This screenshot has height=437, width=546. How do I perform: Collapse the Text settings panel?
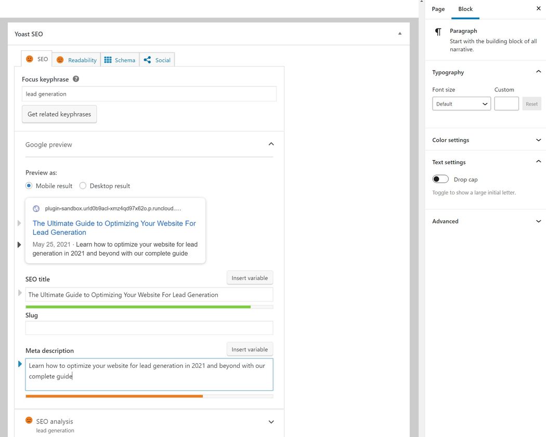coord(538,162)
